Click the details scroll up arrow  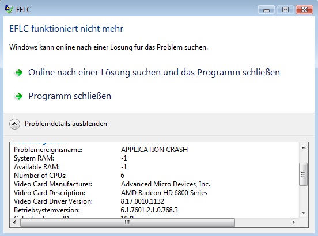(x=304, y=147)
